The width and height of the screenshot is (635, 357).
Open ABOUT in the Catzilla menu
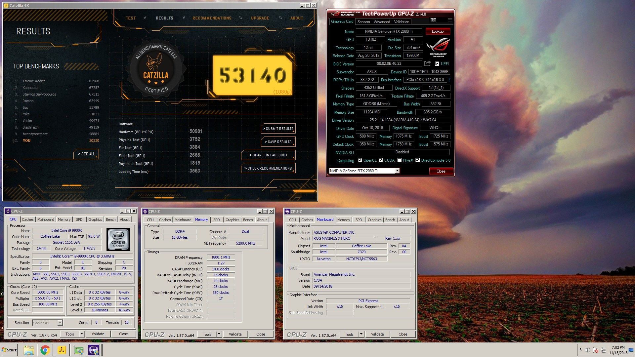[x=297, y=18]
